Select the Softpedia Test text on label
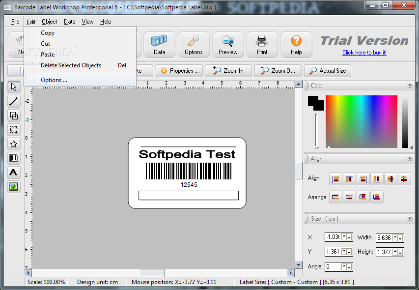 pos(187,154)
